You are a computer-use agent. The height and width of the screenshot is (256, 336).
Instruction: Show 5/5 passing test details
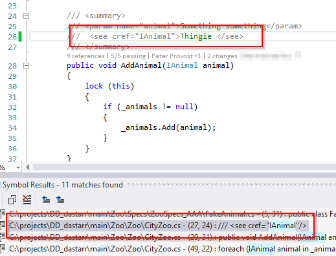(128, 56)
